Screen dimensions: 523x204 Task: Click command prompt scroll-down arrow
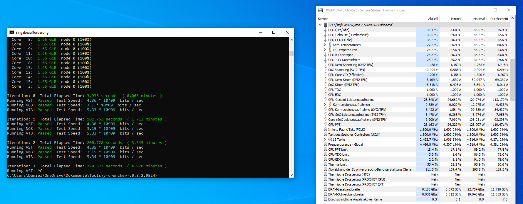291,175
